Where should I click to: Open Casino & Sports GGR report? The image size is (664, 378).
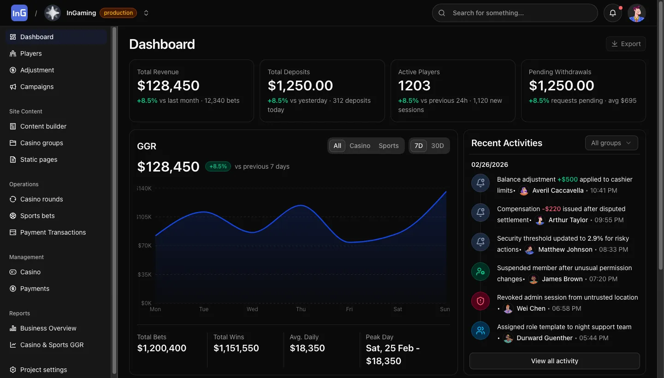pyautogui.click(x=52, y=345)
